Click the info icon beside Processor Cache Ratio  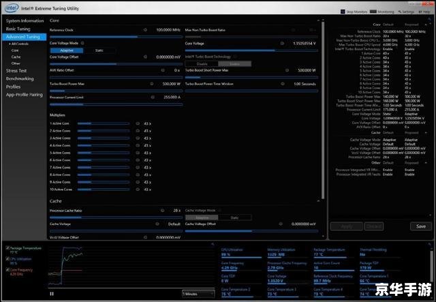click(x=162, y=211)
